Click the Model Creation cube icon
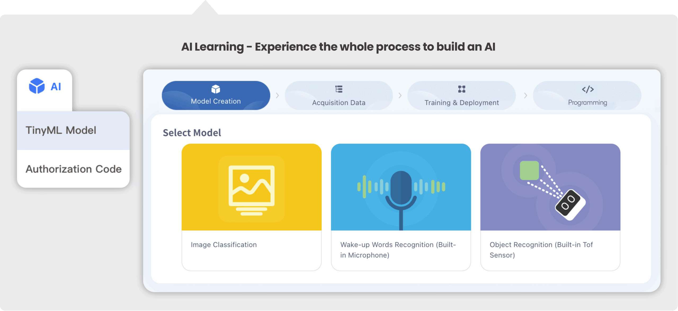This screenshot has width=678, height=311. coord(216,89)
